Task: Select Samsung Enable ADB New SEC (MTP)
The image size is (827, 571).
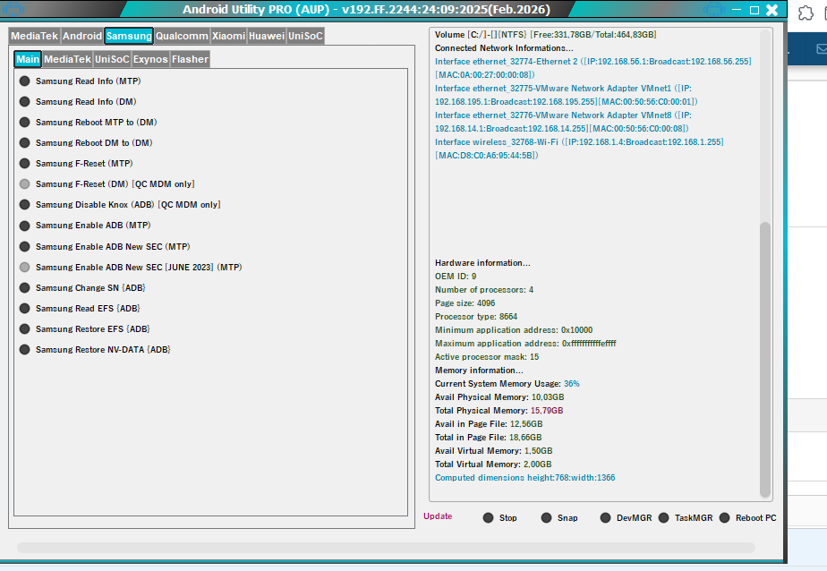Action: [x=24, y=247]
